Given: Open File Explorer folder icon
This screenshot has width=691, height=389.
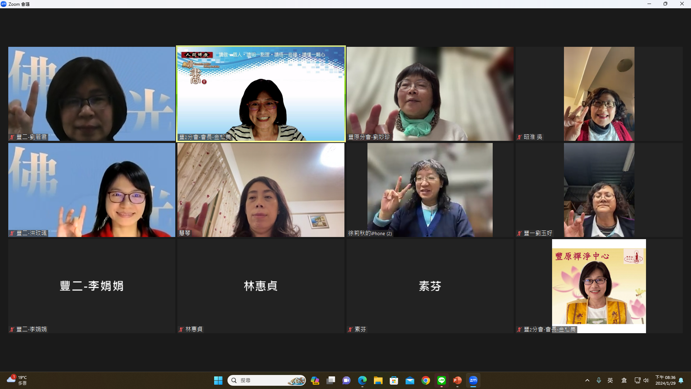Looking at the screenshot, I should click(x=378, y=380).
